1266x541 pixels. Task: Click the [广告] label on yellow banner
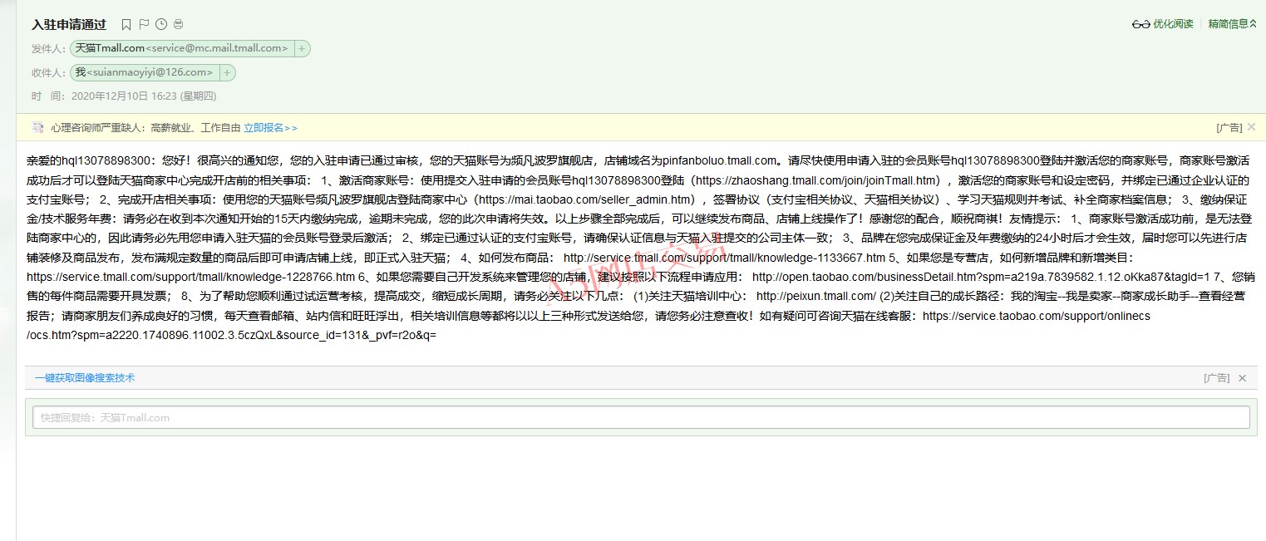1229,128
